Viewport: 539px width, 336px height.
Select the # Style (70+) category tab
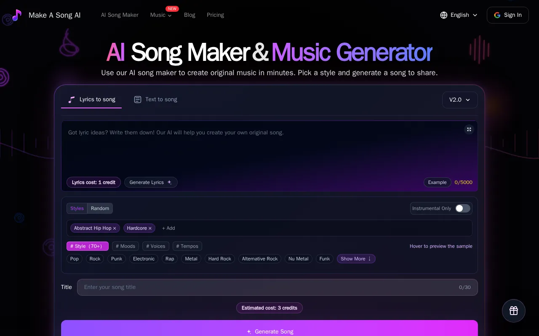coord(88,246)
